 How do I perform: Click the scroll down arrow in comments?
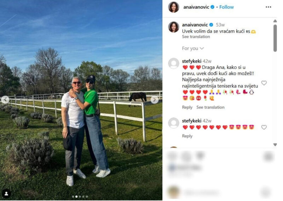pos(275,144)
